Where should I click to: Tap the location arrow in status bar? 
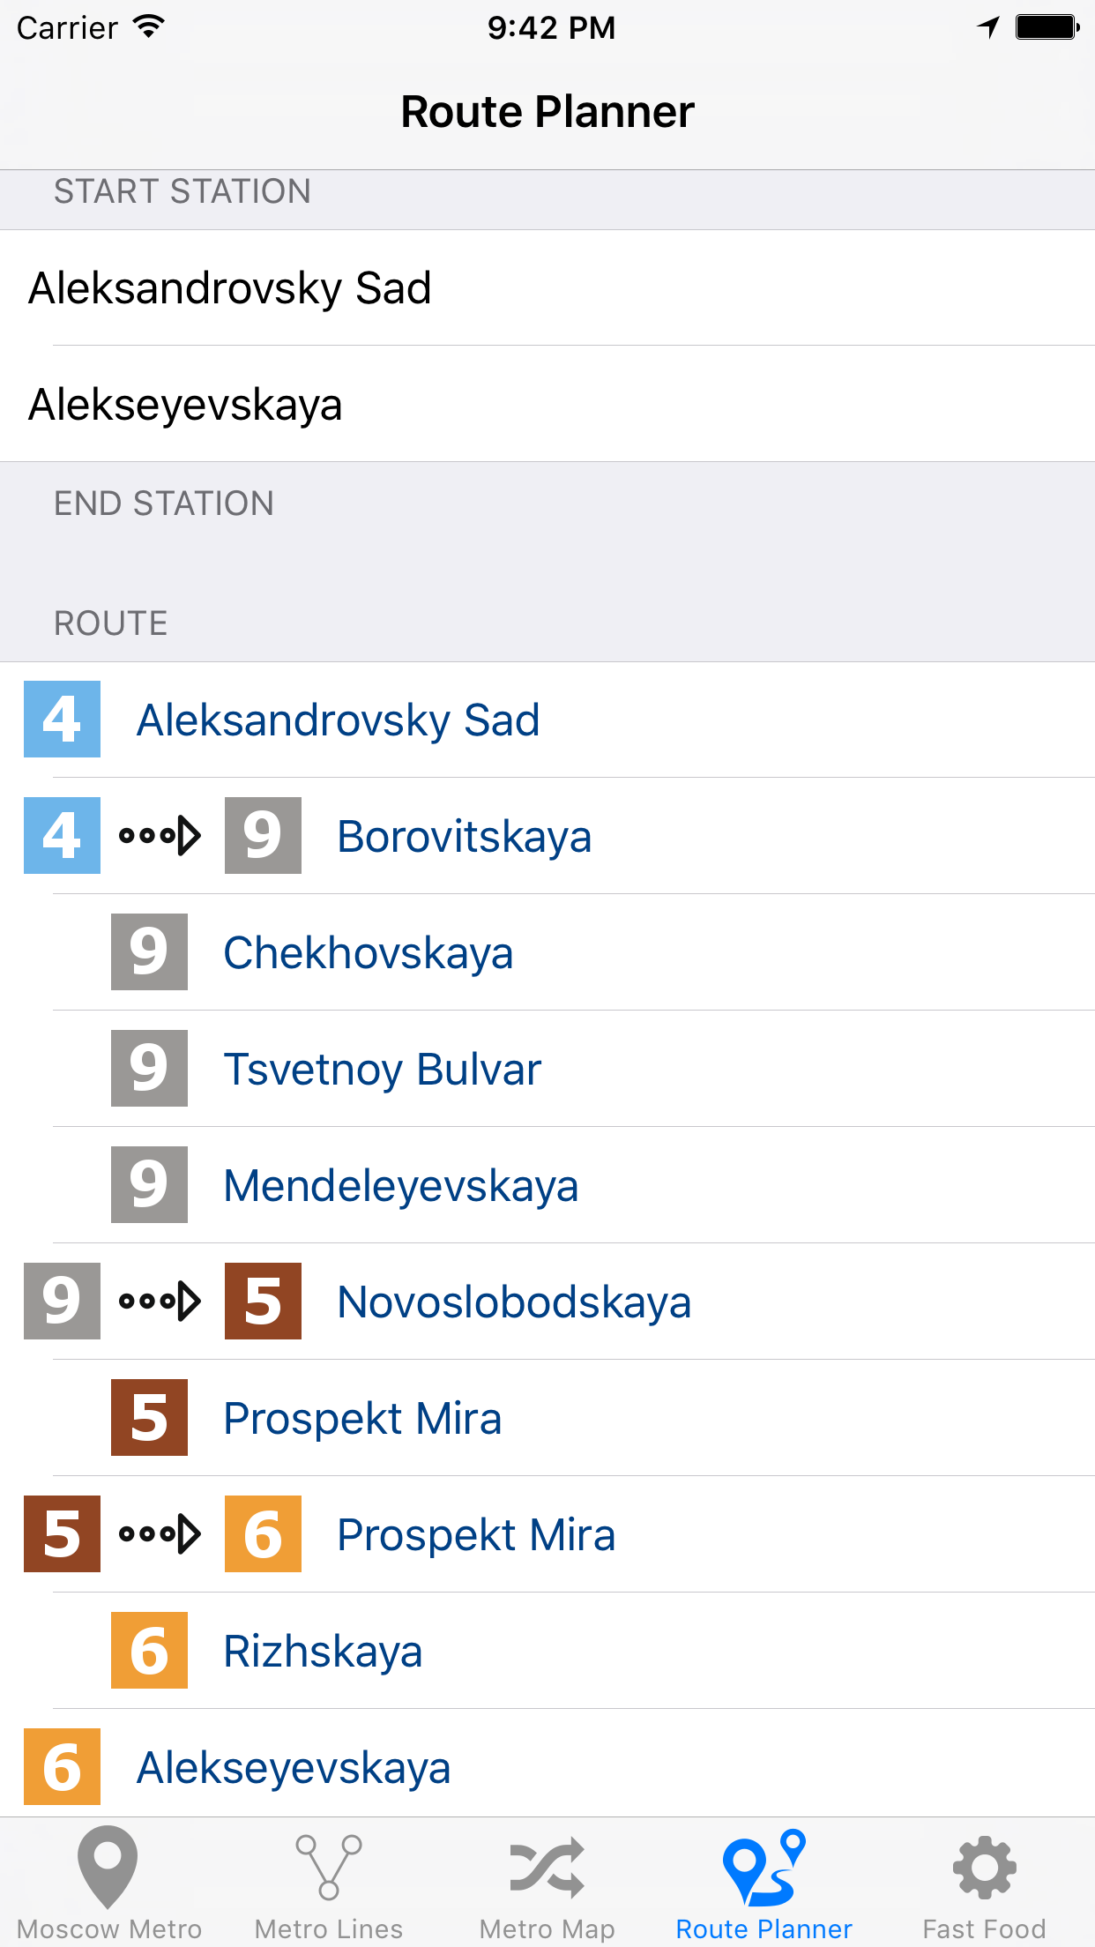tap(988, 27)
